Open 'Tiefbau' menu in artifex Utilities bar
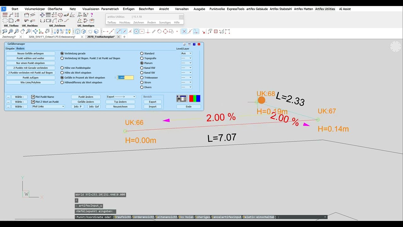Viewport: 403px width, 227px height. click(111, 22)
